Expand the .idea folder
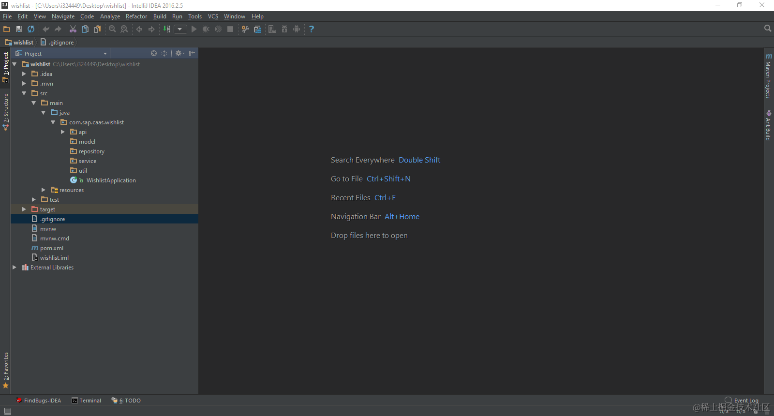 (x=24, y=74)
